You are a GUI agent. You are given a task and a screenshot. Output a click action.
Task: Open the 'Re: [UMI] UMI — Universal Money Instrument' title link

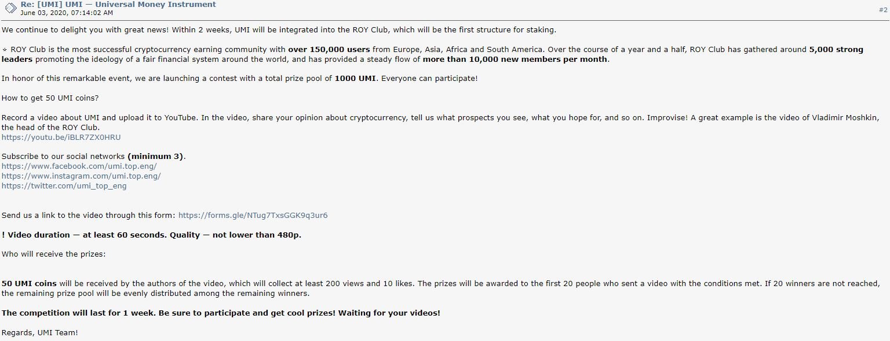pyautogui.click(x=118, y=5)
